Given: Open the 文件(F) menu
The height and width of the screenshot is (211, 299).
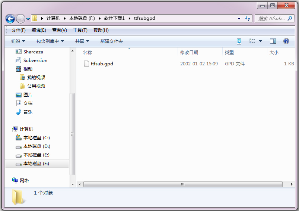Looking at the screenshot, I should [18, 30].
